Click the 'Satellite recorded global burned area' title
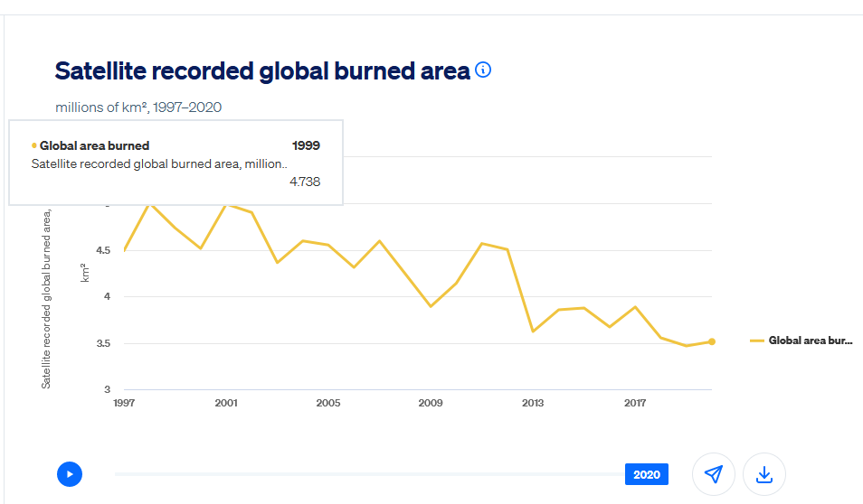The width and height of the screenshot is (863, 504). 262,71
